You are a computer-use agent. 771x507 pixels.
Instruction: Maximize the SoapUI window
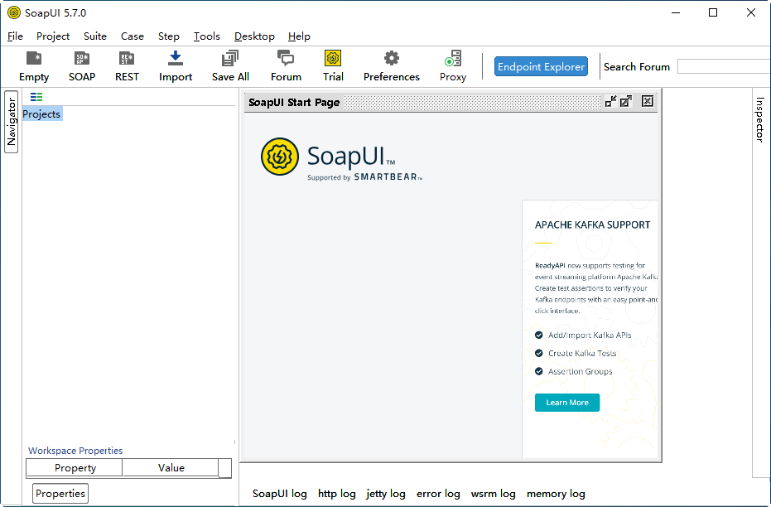click(713, 12)
